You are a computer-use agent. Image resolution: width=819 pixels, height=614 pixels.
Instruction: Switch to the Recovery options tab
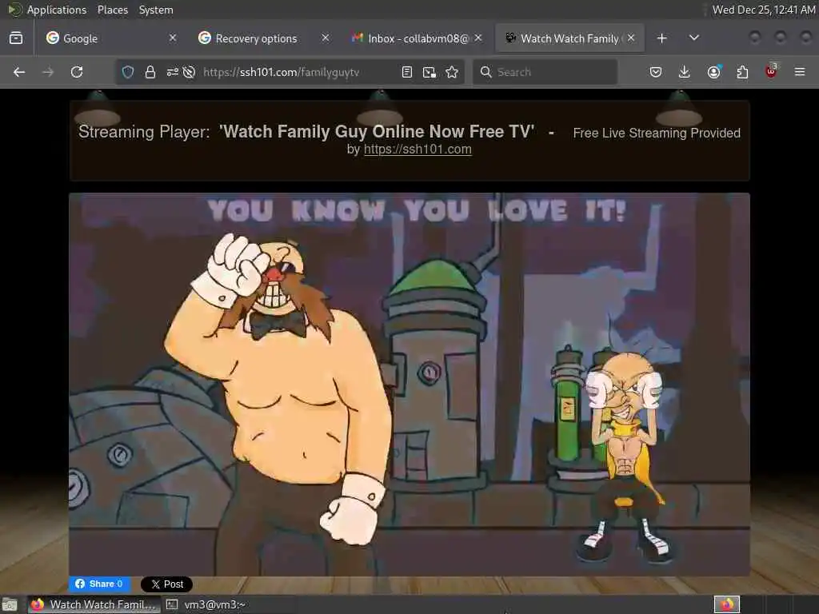pos(262,38)
